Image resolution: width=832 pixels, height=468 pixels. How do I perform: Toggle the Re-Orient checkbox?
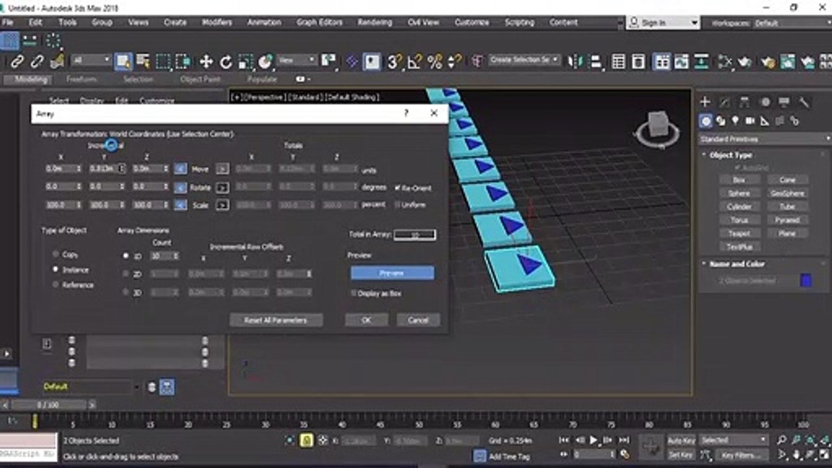click(398, 188)
